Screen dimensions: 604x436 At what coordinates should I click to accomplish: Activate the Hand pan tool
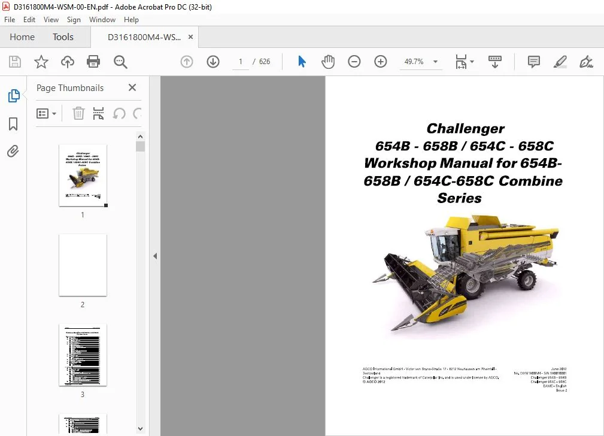[328, 62]
